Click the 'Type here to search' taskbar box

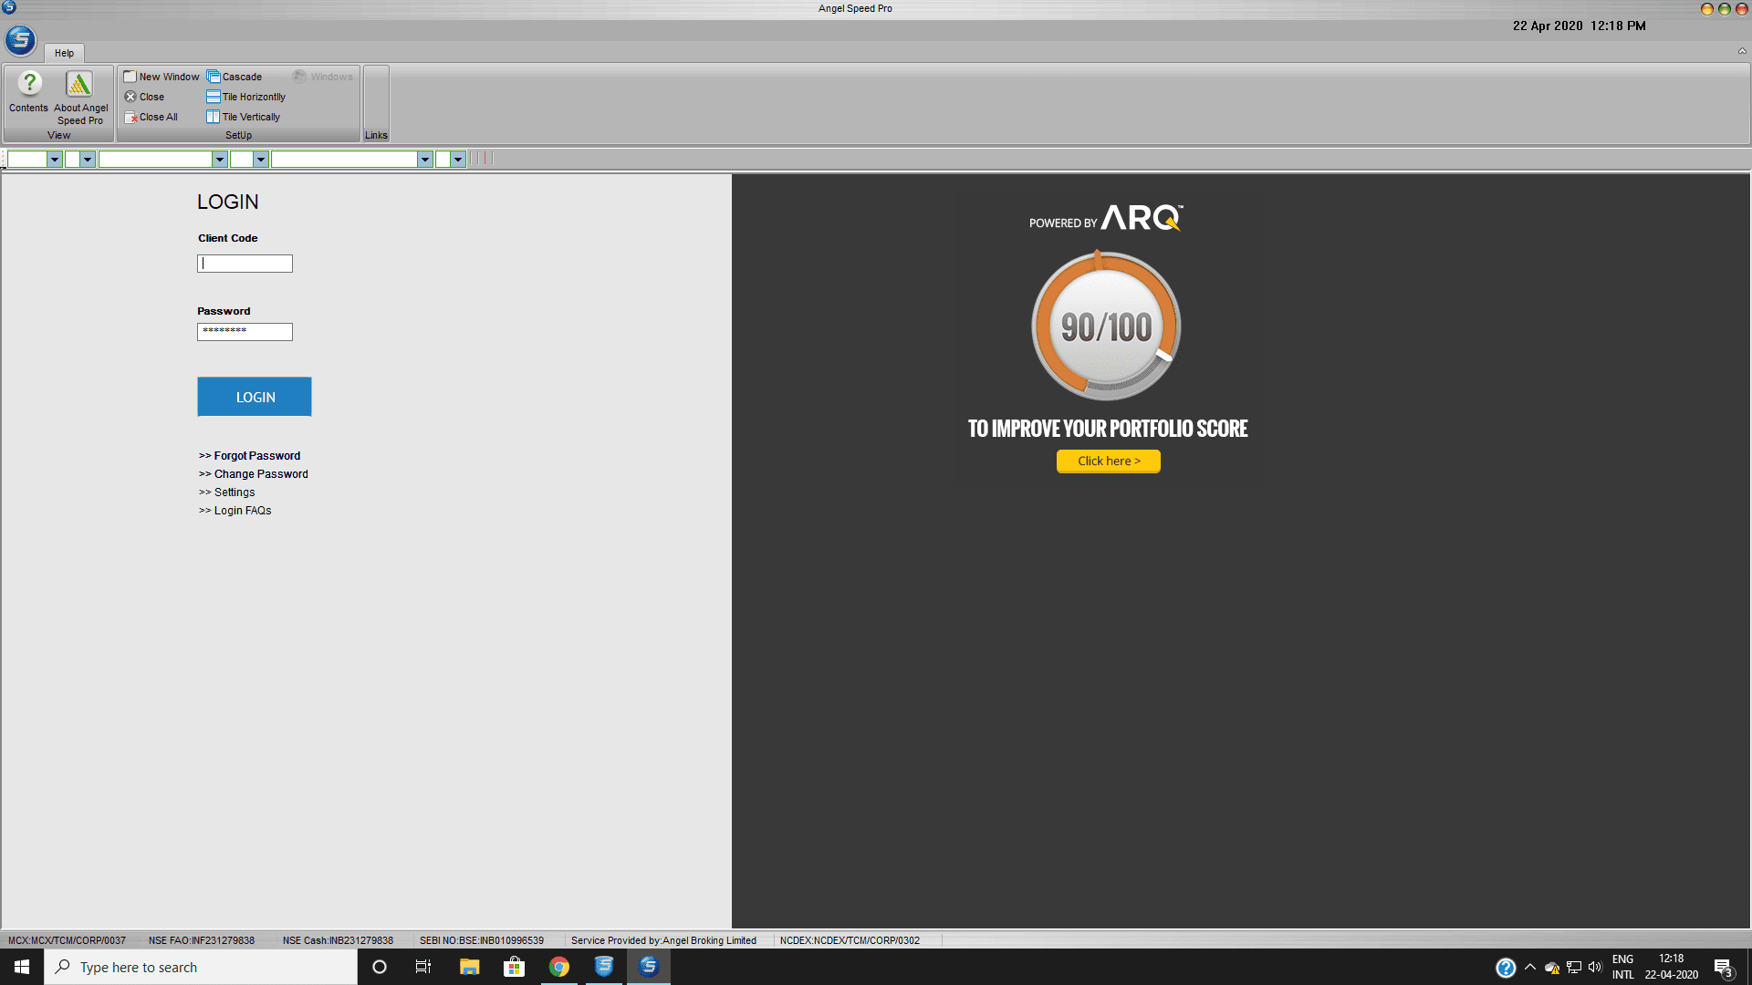[x=201, y=967]
